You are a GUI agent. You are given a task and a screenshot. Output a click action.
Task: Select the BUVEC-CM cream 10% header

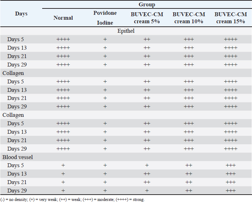[189, 18]
